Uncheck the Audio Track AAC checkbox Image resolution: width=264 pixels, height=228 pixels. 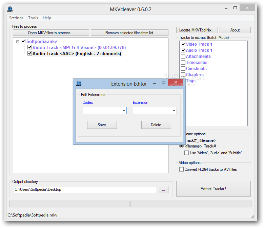[29, 53]
